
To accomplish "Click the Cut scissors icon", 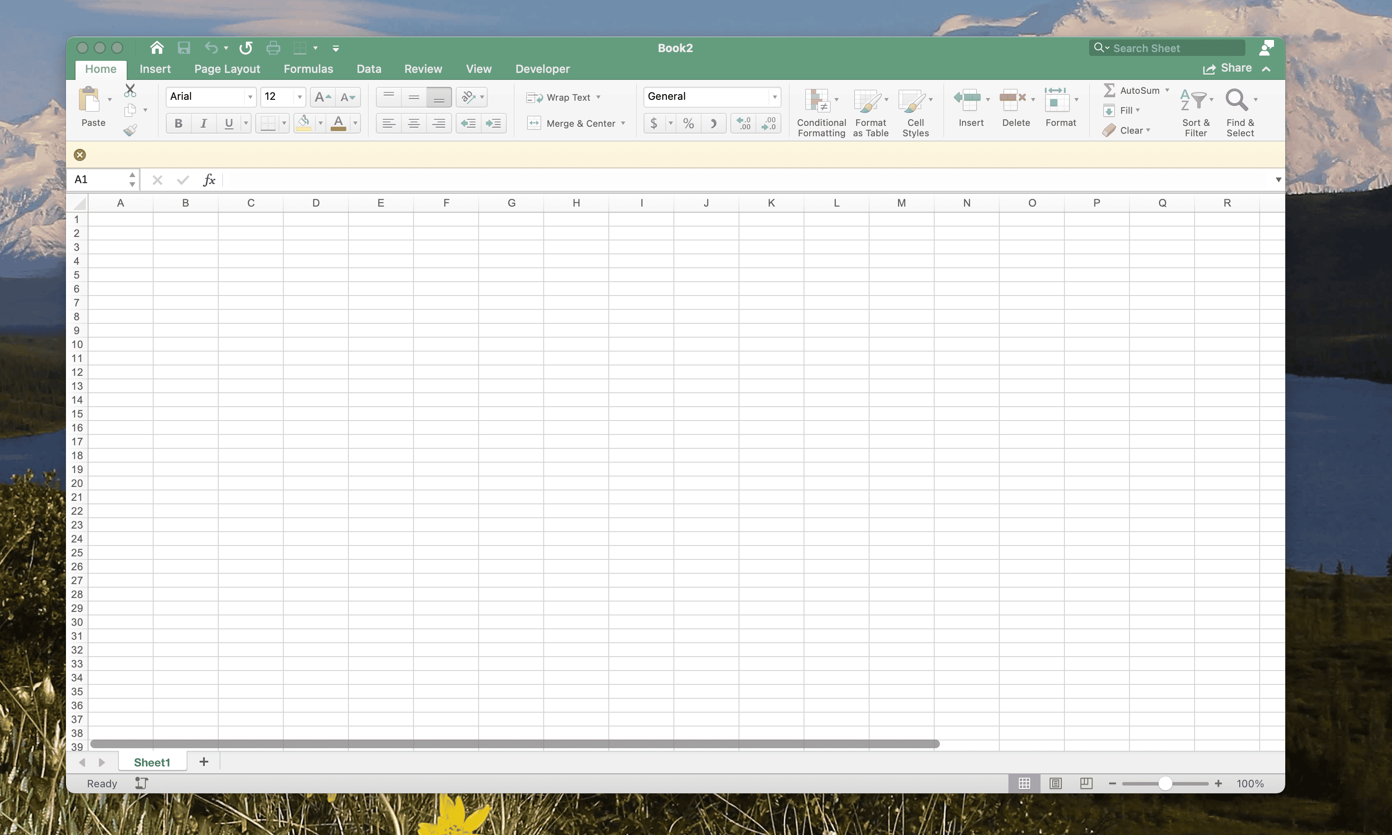I will [x=130, y=90].
